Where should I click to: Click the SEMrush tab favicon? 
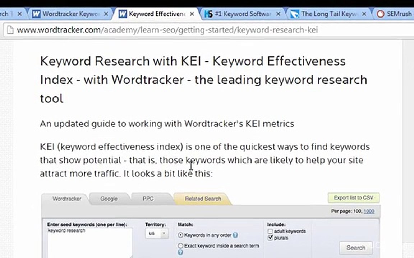[x=381, y=14]
